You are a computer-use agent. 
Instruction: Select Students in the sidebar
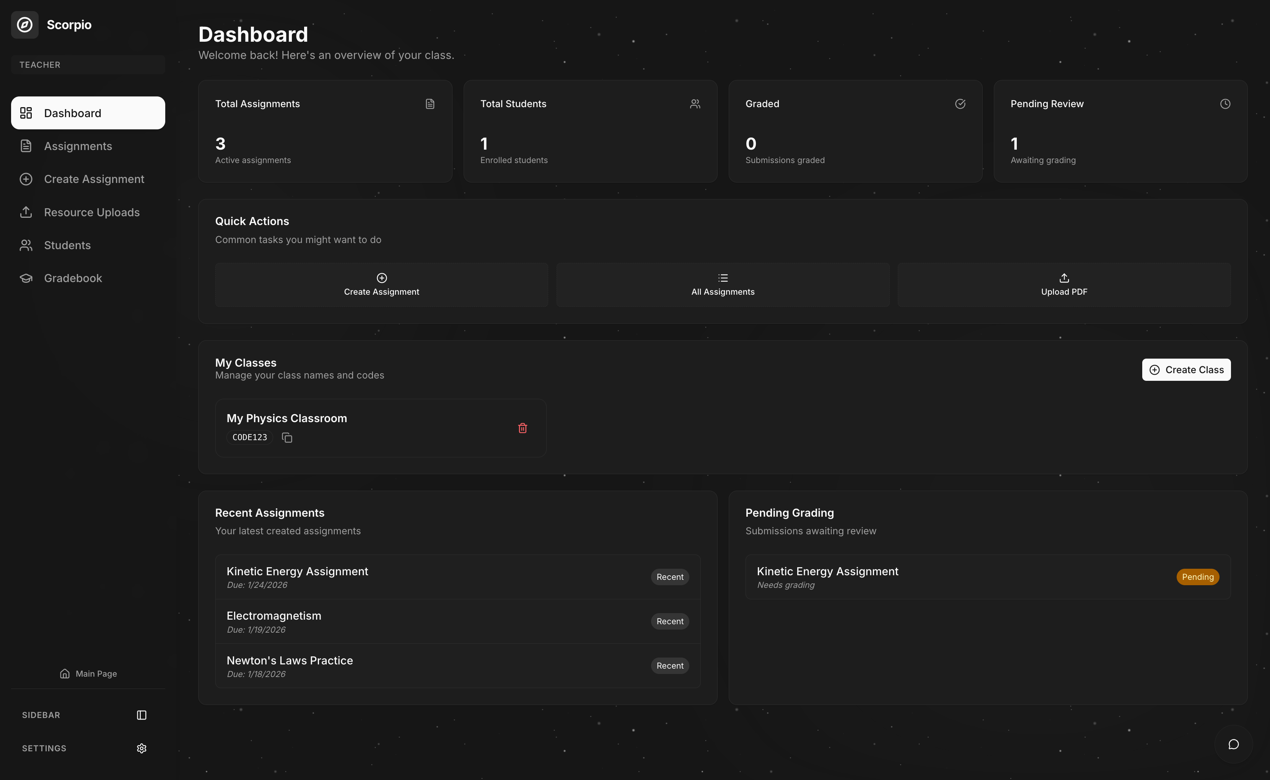pos(67,245)
